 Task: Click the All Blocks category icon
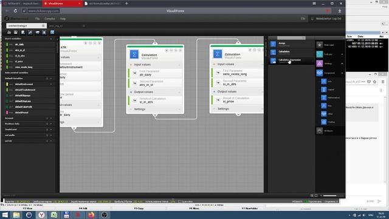(320, 131)
